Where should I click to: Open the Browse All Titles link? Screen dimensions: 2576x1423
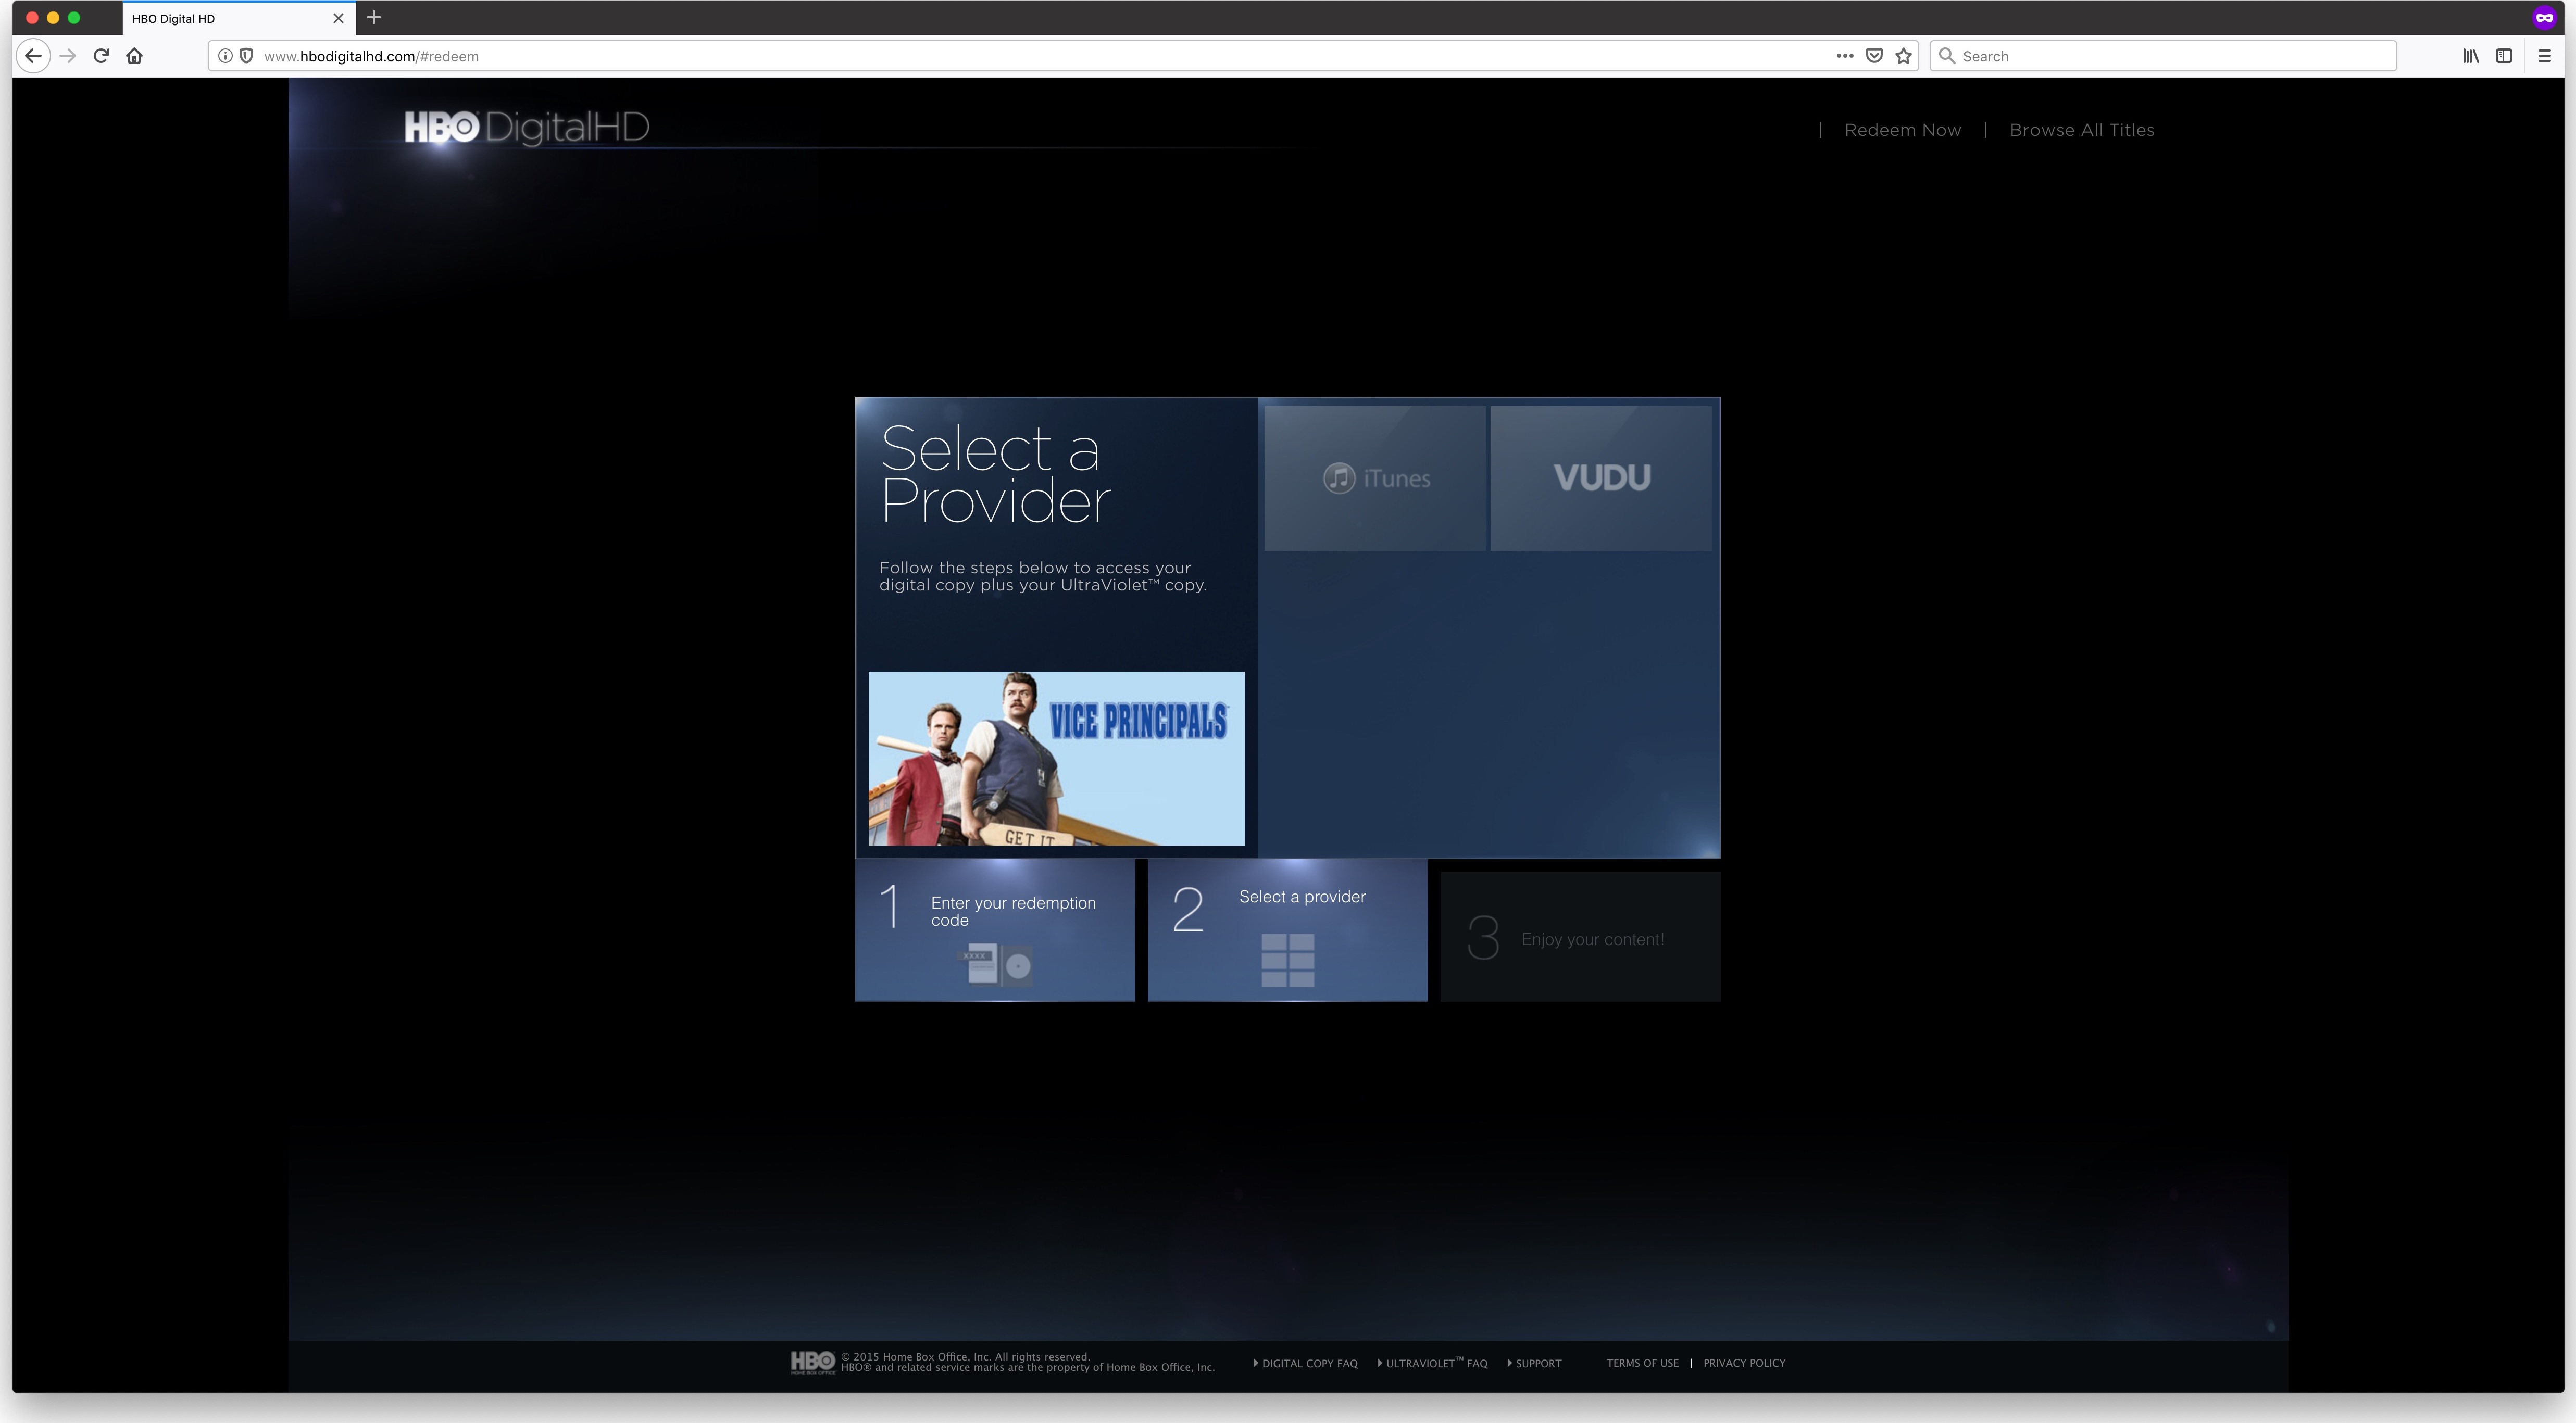2082,130
